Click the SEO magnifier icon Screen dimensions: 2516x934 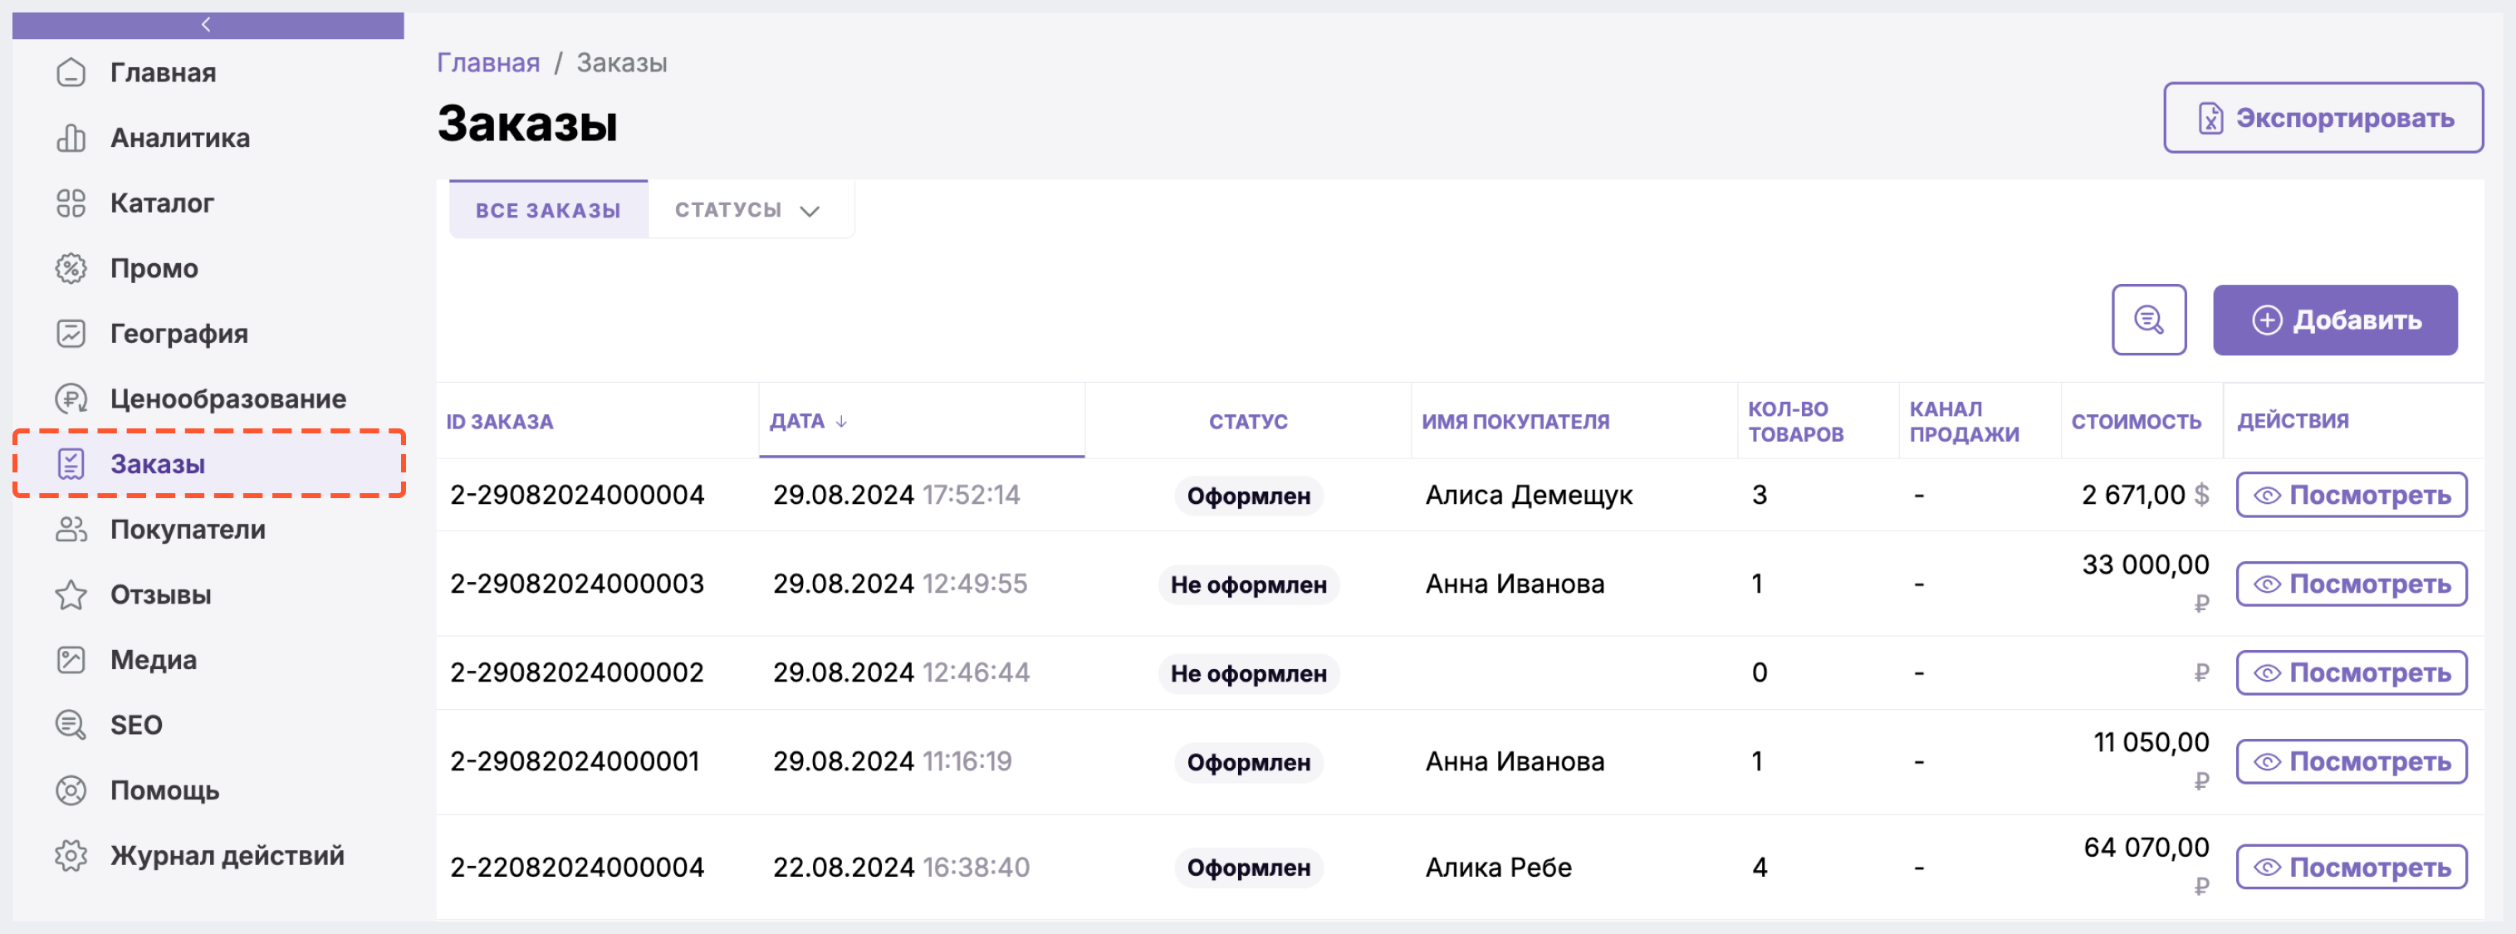71,725
